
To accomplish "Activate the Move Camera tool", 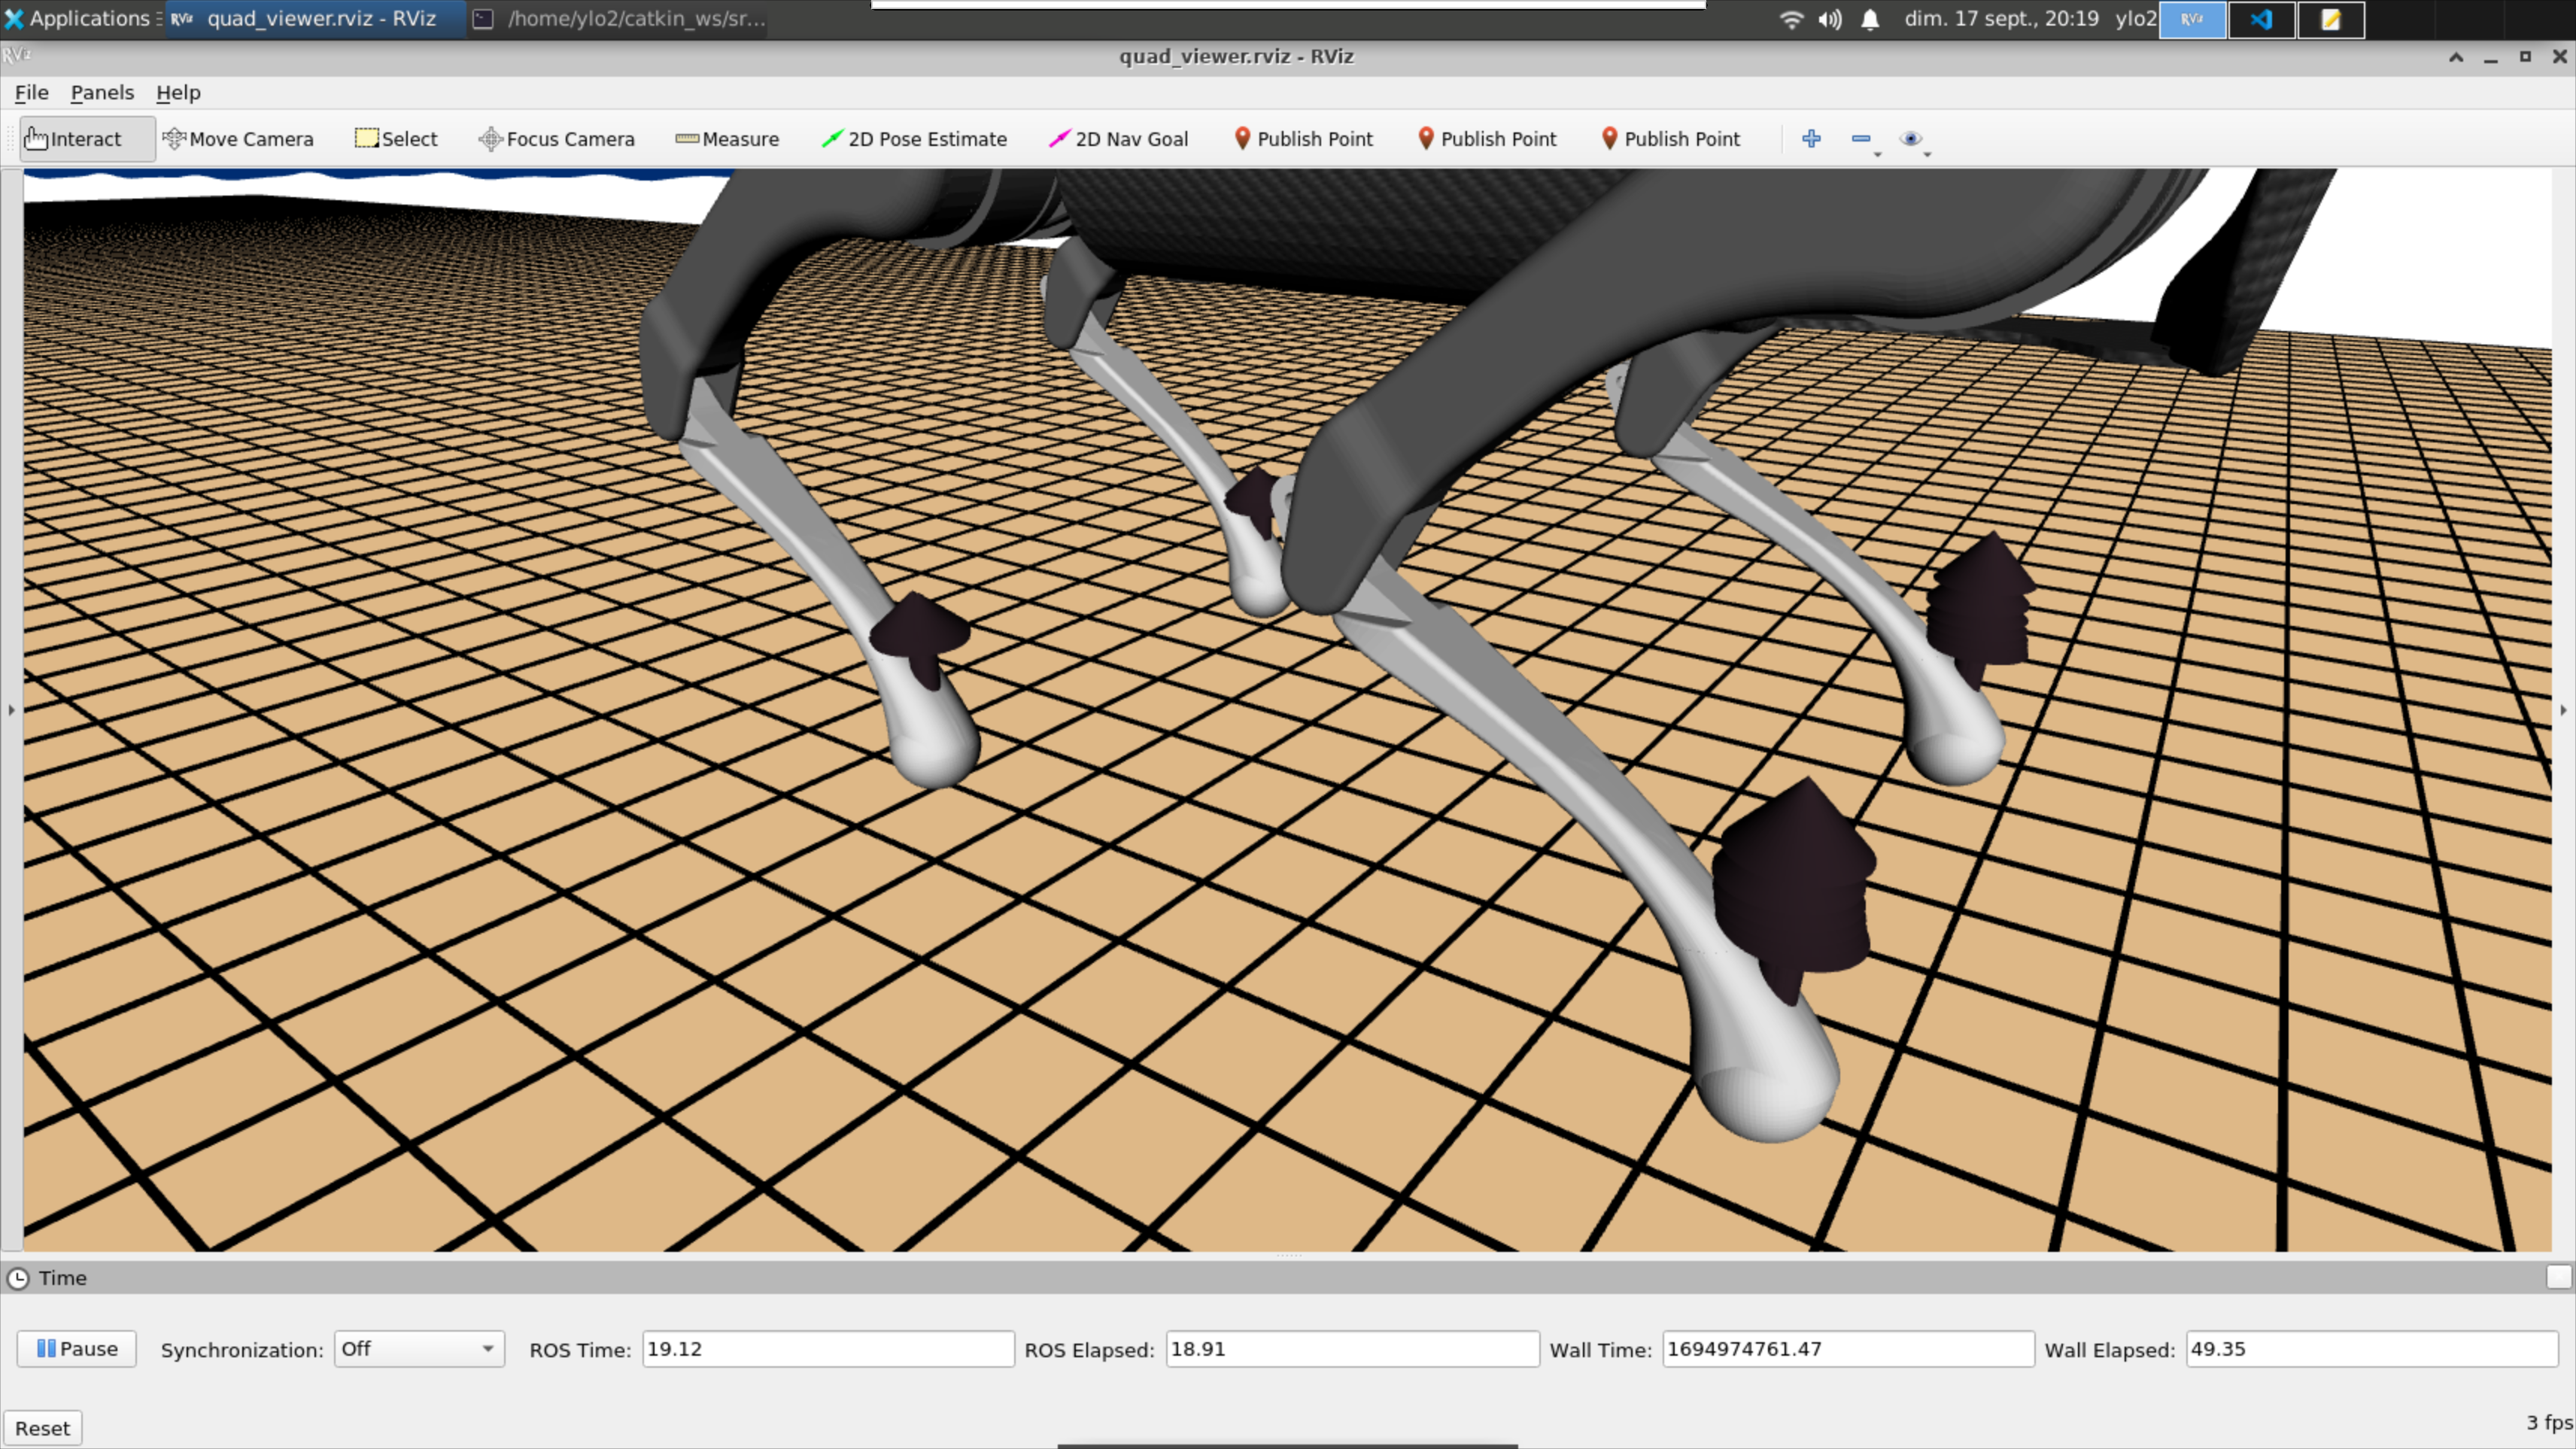I will tap(238, 139).
